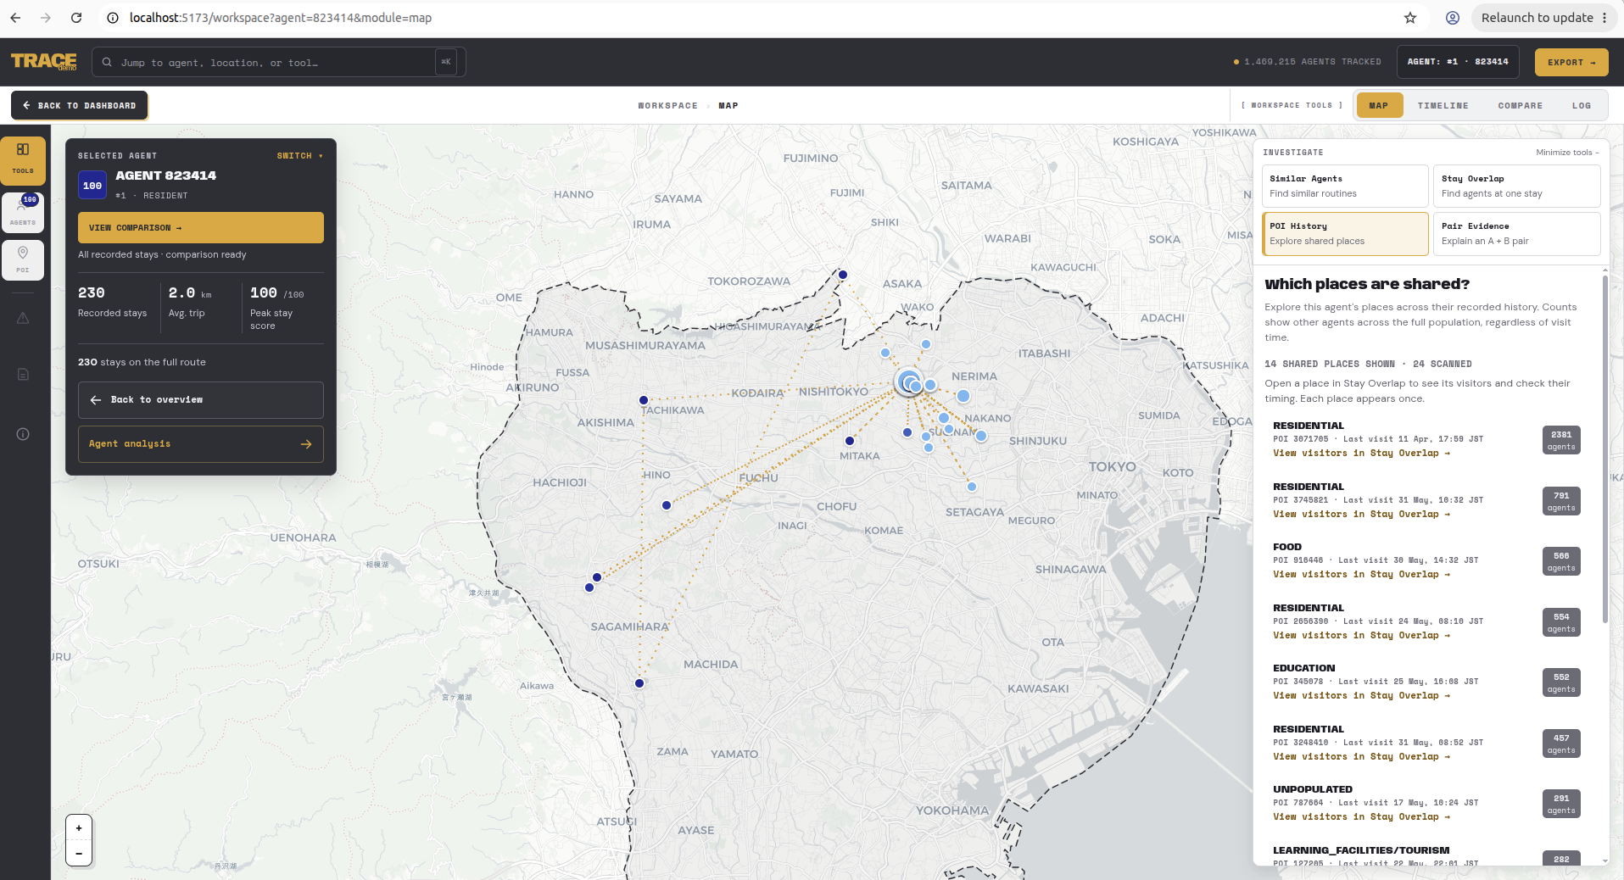The image size is (1624, 880).
Task: Select the Similar Agents tool card
Action: point(1345,186)
